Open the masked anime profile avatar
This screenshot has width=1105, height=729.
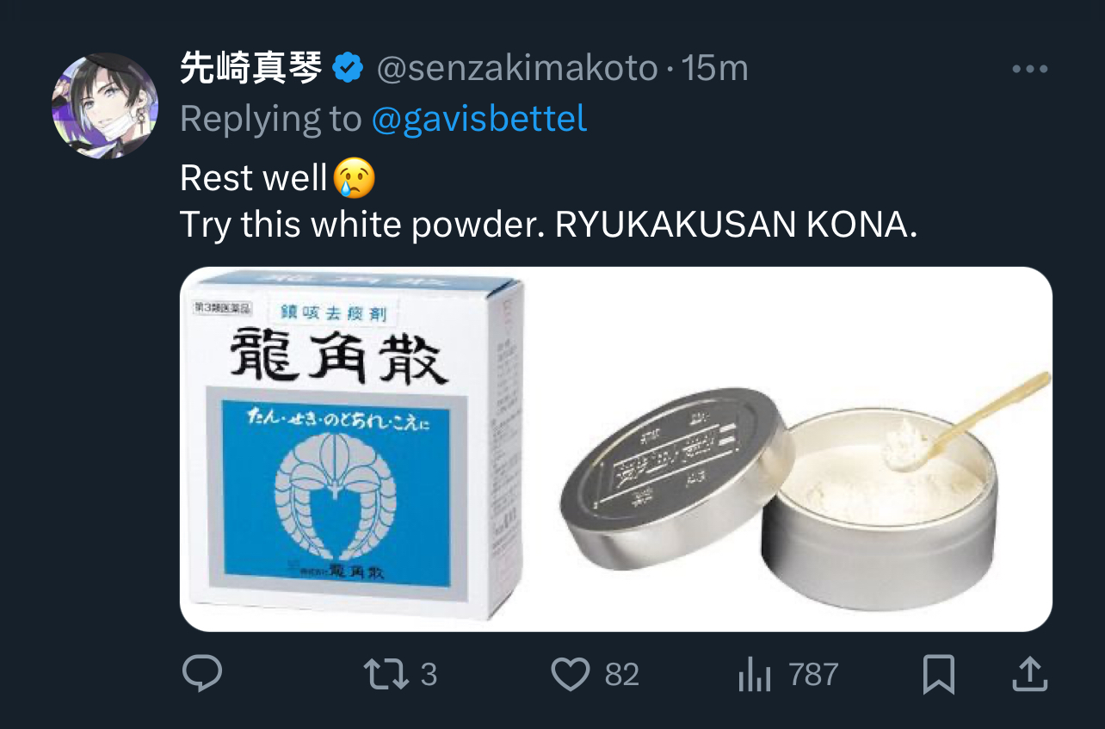(x=105, y=105)
